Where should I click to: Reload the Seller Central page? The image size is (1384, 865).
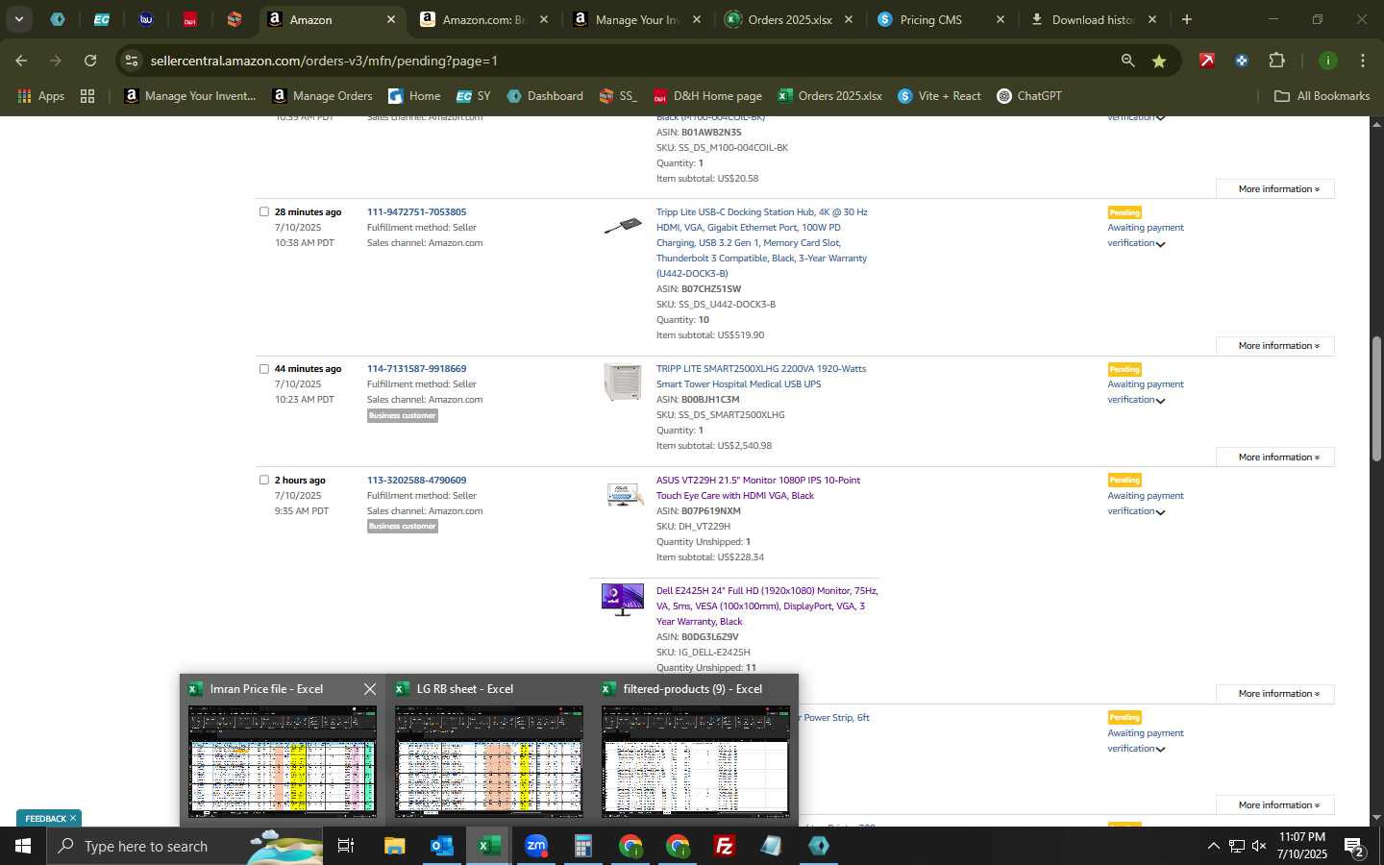click(x=90, y=61)
